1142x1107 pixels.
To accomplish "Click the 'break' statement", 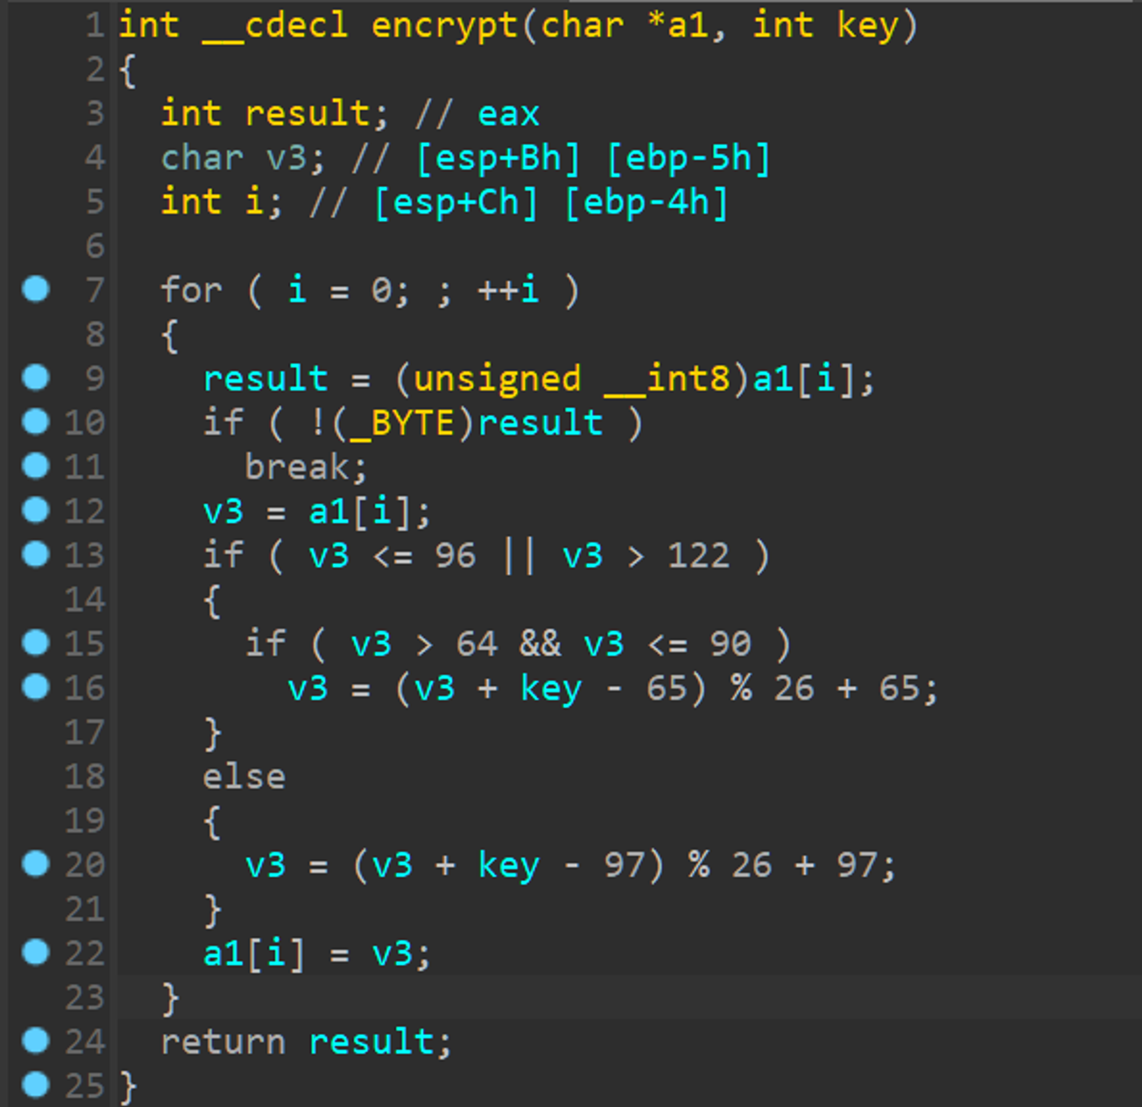I will [x=296, y=466].
